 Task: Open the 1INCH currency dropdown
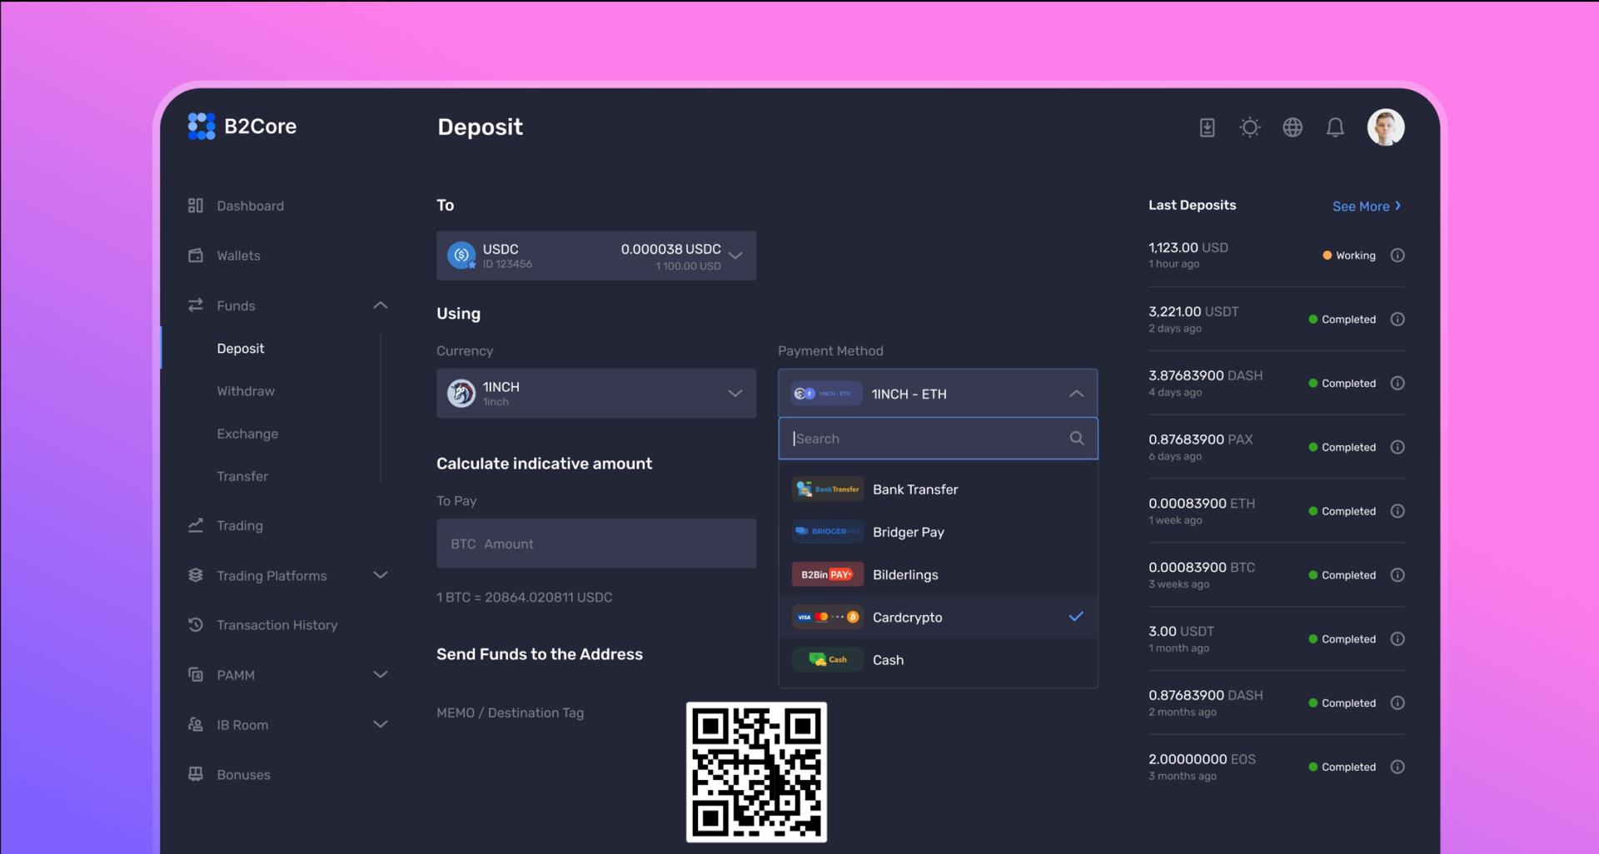[595, 394]
